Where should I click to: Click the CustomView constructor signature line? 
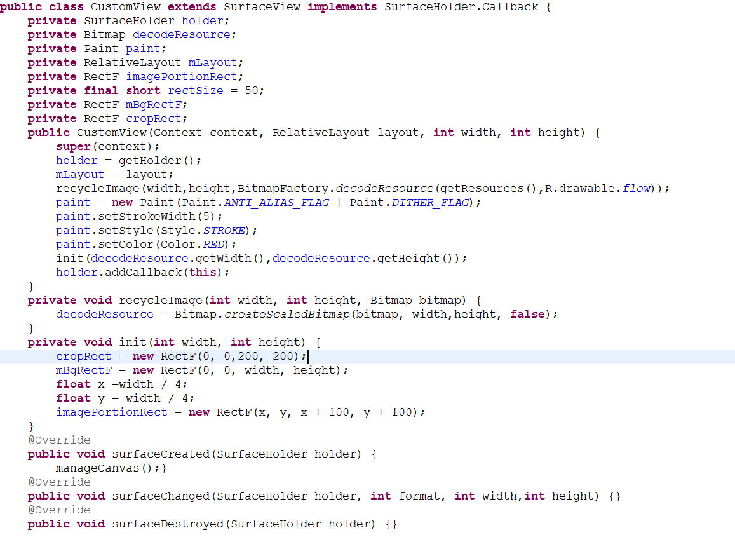click(314, 133)
